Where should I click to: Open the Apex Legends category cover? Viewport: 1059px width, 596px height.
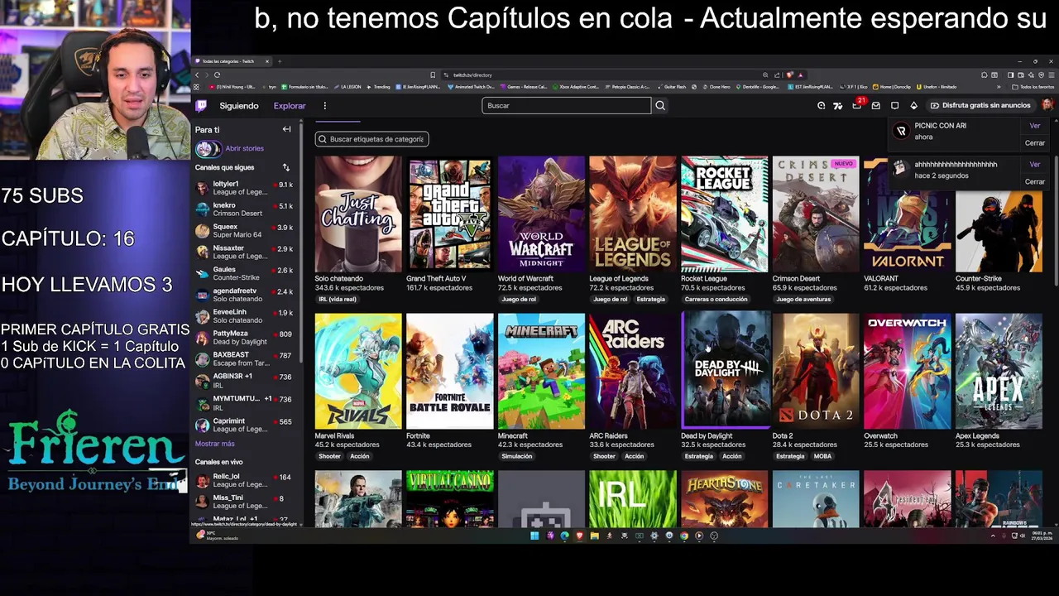(x=999, y=371)
